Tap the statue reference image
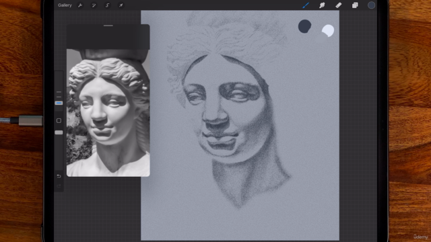Image resolution: width=431 pixels, height=242 pixels. coord(108,113)
